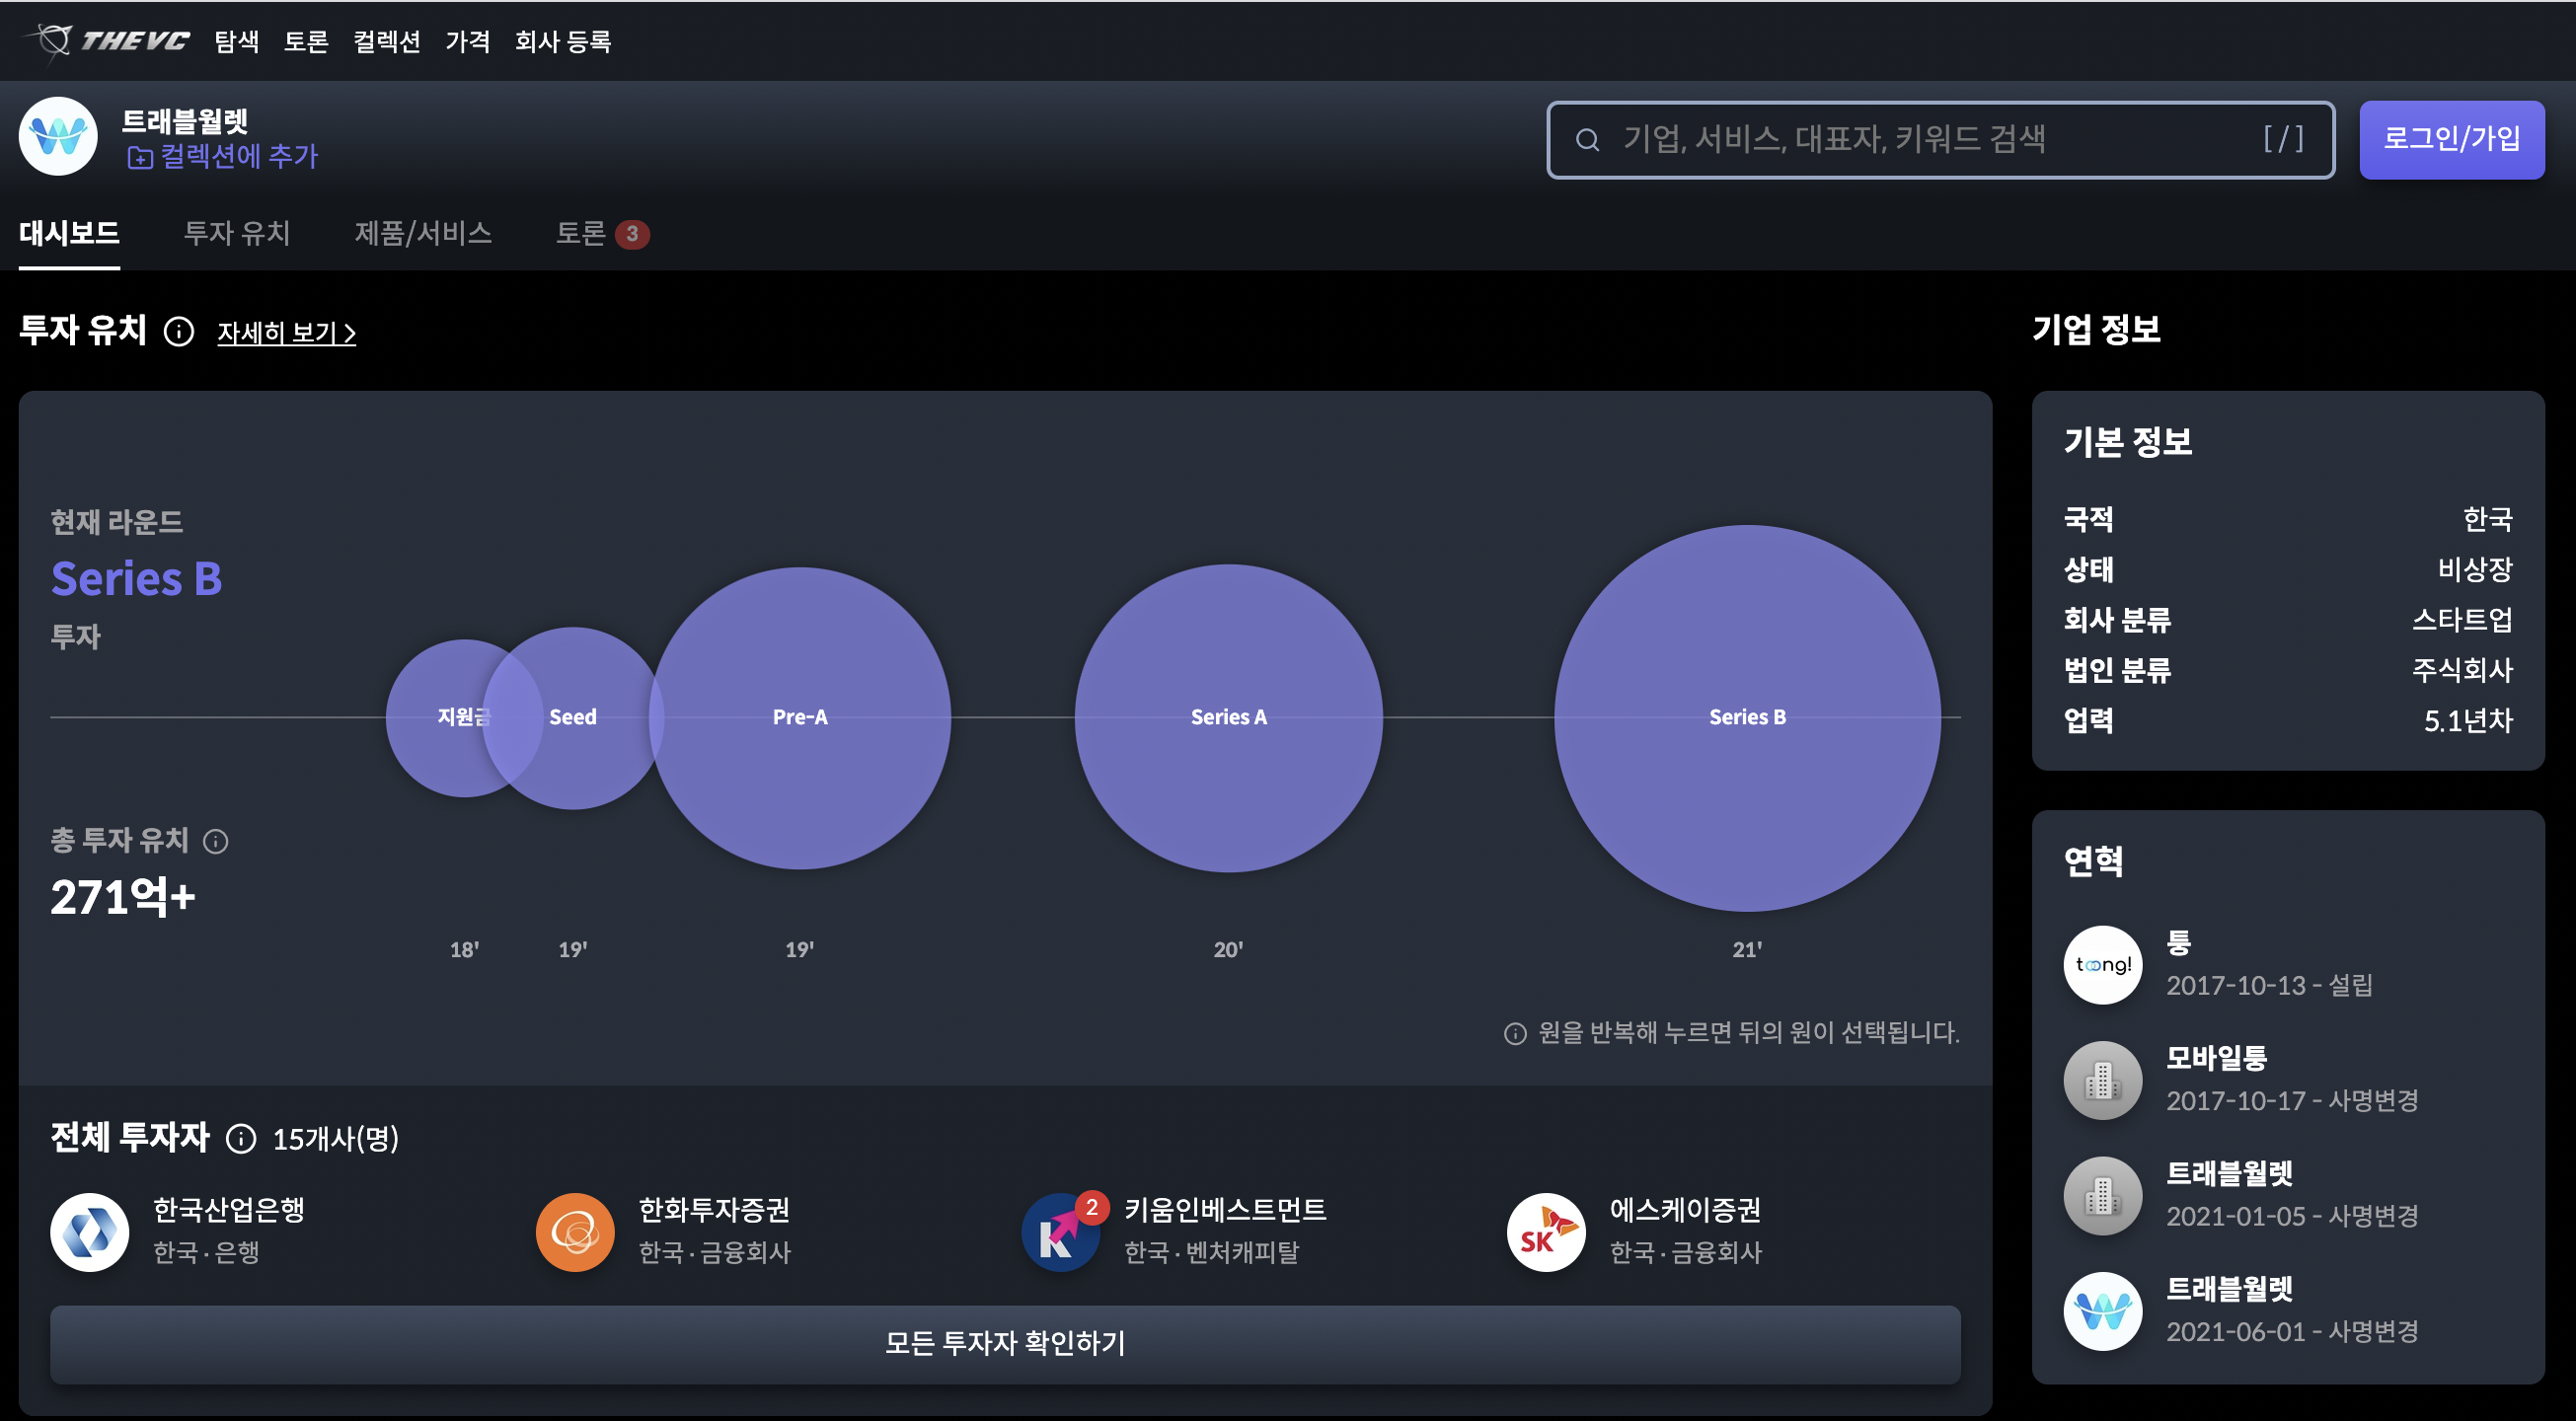Click the 스타트업 company classification value
This screenshot has height=1421, width=2576.
(2462, 620)
